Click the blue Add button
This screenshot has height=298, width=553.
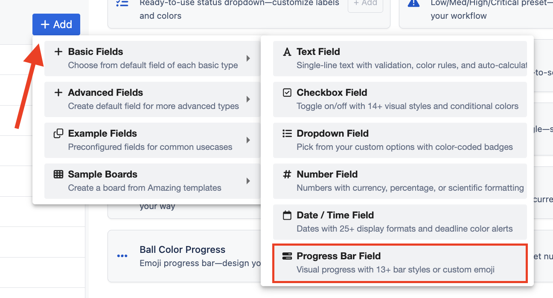click(56, 25)
